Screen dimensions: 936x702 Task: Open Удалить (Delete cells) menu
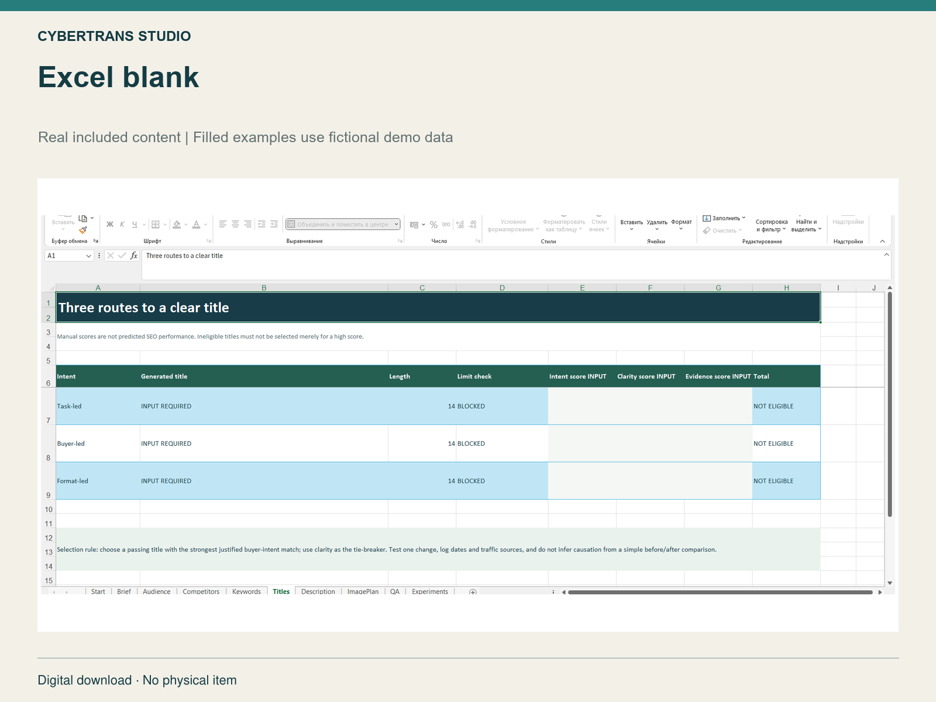pyautogui.click(x=657, y=225)
